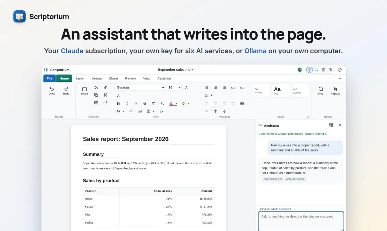Focus the Assistant prompt input box
This screenshot has width=387, height=231.
coord(301,221)
